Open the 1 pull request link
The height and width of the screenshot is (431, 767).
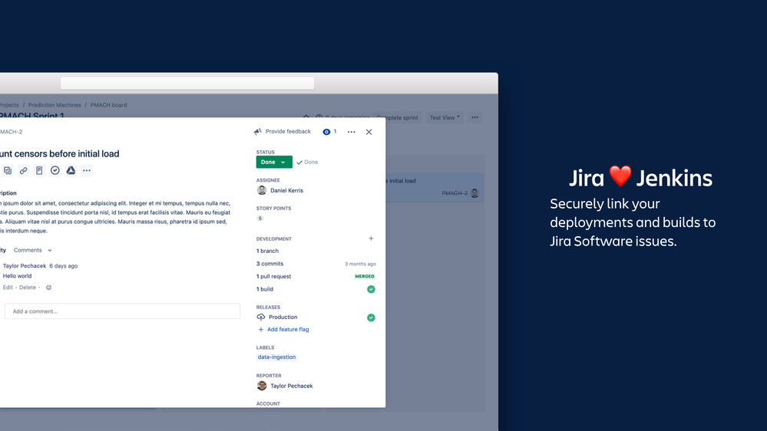click(x=273, y=277)
